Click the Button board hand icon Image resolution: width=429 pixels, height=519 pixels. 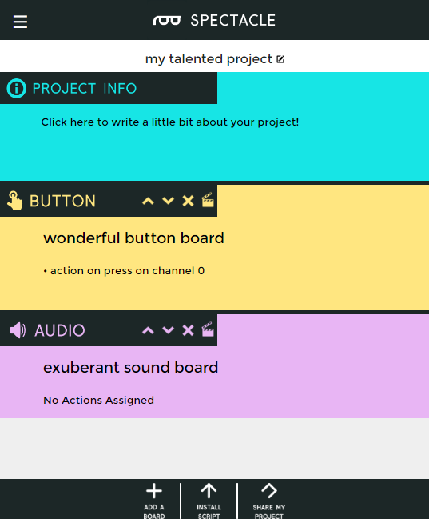15,201
